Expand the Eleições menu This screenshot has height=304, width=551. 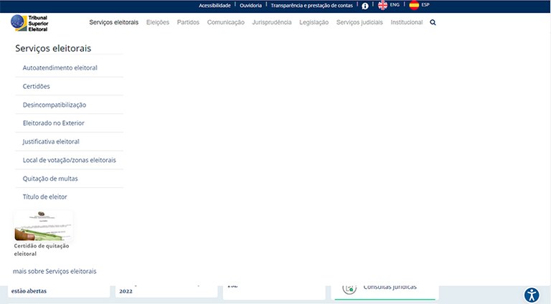pyautogui.click(x=157, y=22)
